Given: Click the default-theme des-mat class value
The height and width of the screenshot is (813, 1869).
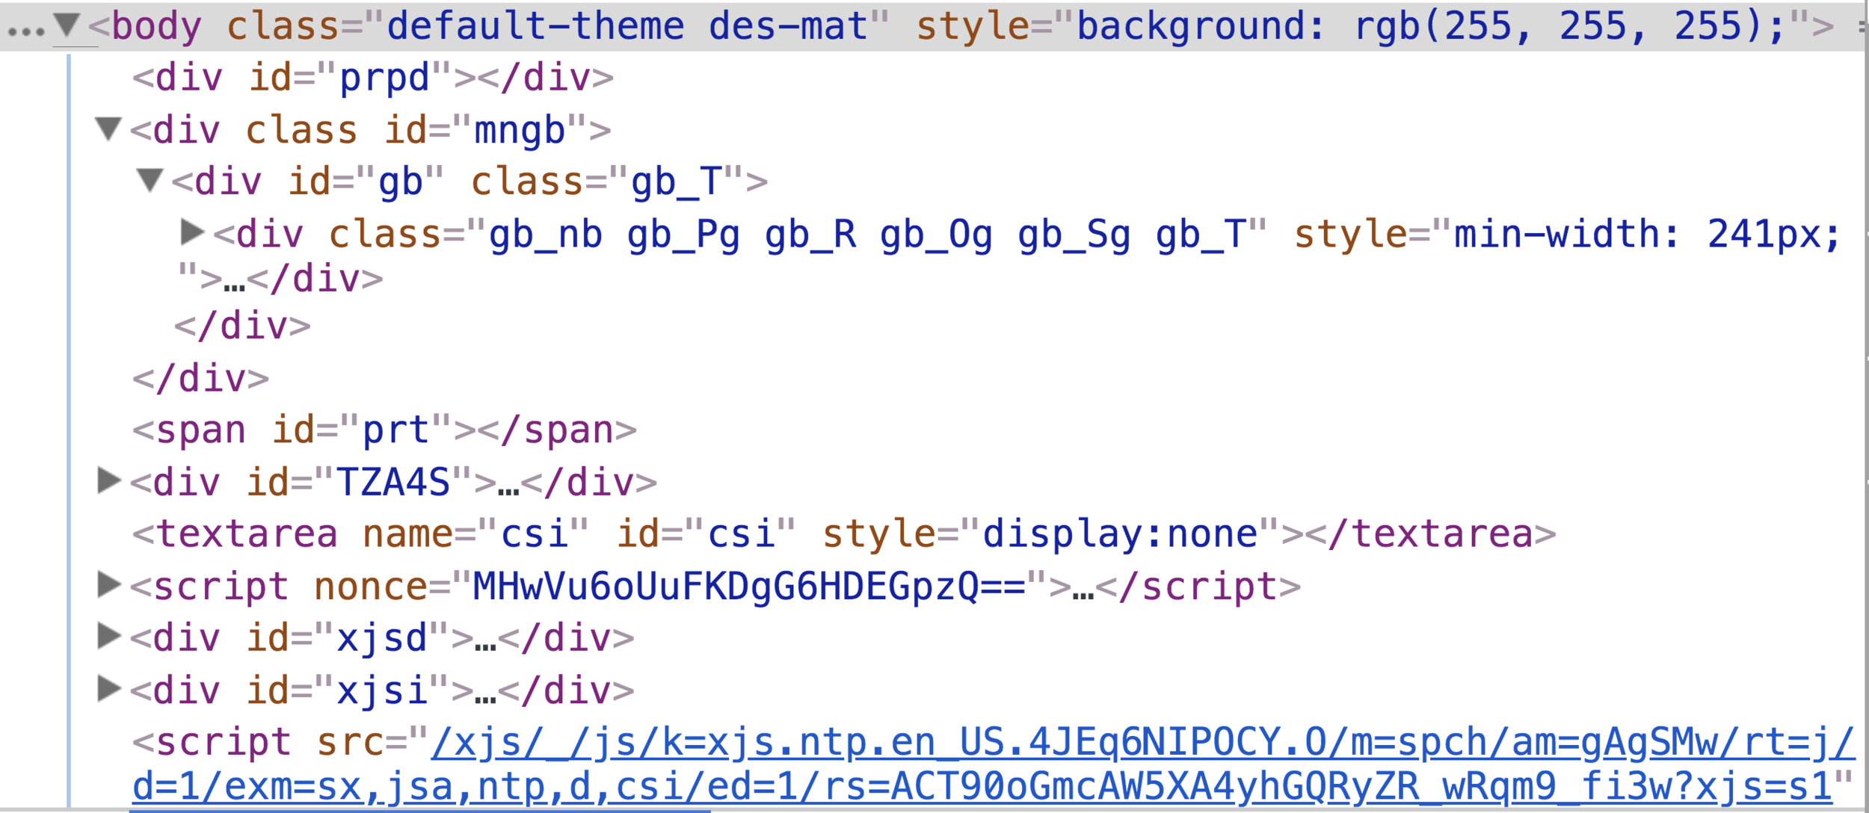Looking at the screenshot, I should pyautogui.click(x=626, y=26).
